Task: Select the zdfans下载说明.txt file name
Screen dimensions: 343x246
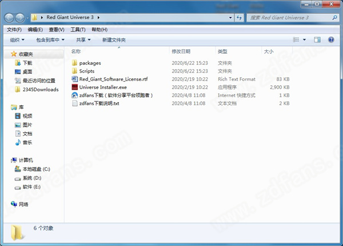Action: pos(99,104)
